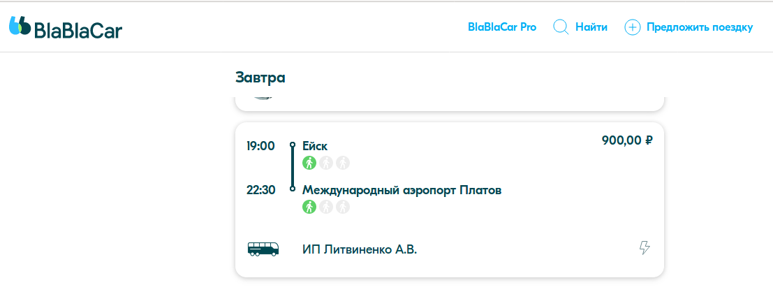Click the green walking icon under Ейск
The width and height of the screenshot is (773, 292).
click(309, 163)
